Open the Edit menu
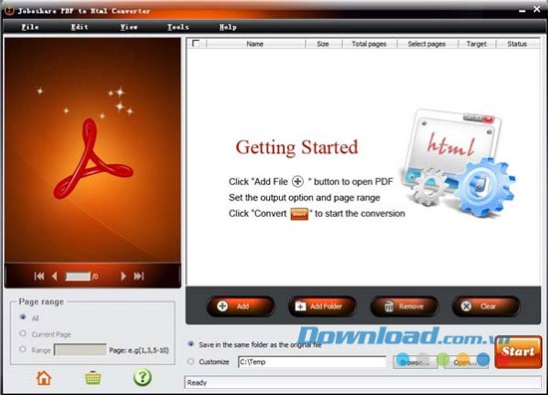The height and width of the screenshot is (395, 548). (80, 27)
